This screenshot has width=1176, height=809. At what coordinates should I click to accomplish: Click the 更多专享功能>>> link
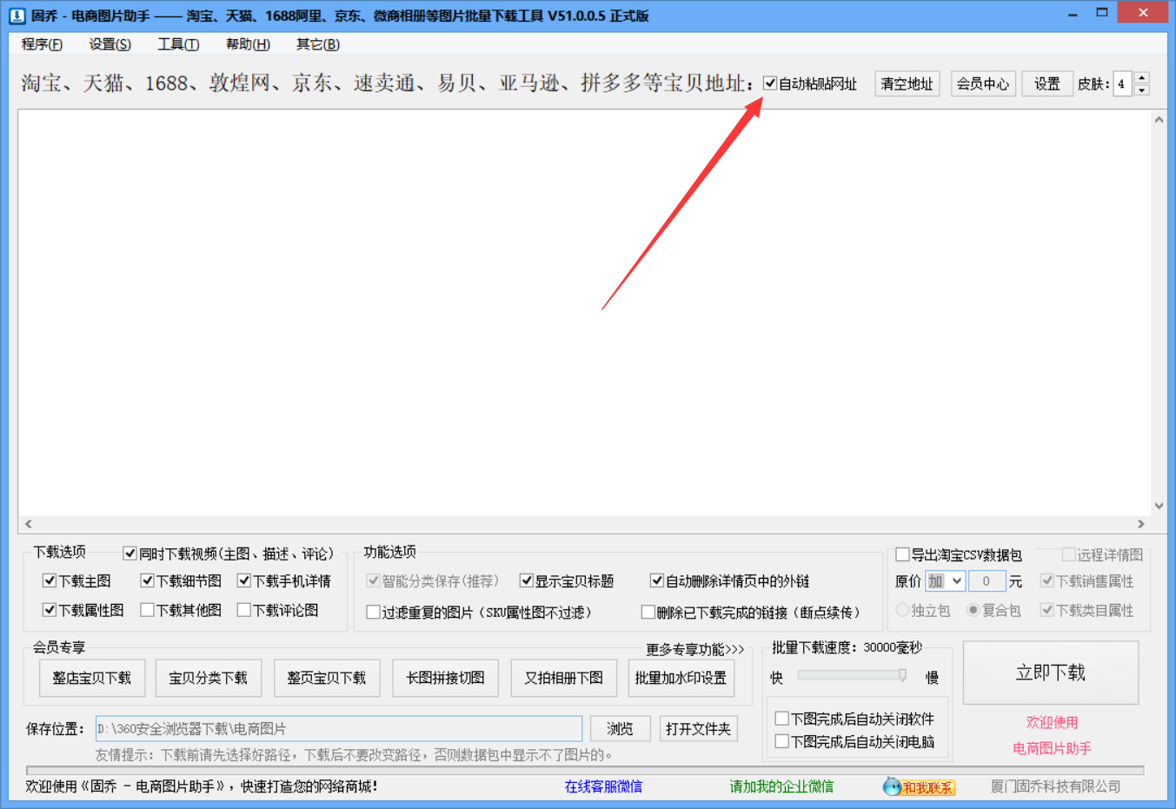pyautogui.click(x=695, y=649)
